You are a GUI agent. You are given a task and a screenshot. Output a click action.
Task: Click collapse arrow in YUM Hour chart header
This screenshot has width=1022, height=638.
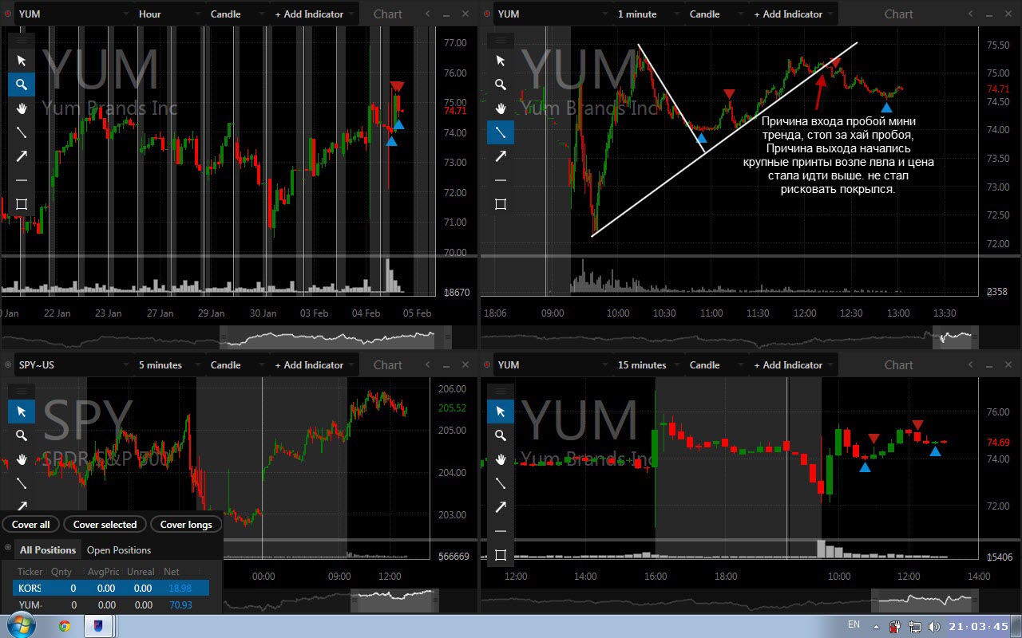[x=428, y=14]
